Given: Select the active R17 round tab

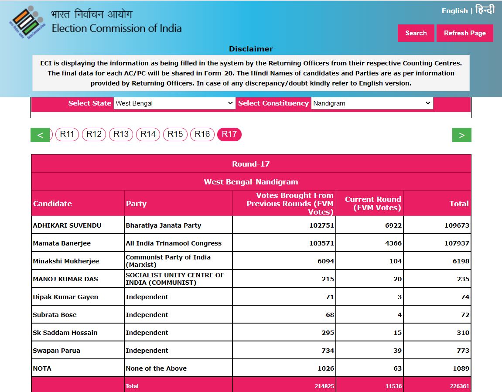Looking at the screenshot, I should (229, 134).
